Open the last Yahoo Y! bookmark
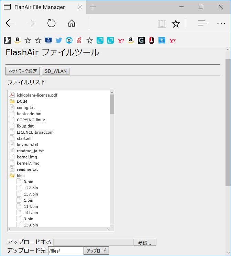Screen dimensions: 231x256 coord(172,40)
